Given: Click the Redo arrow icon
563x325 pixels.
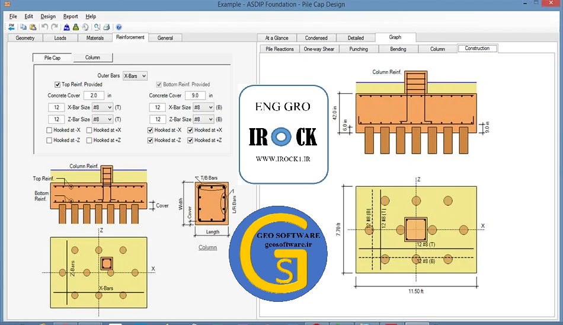Looking at the screenshot, I should [x=55, y=27].
